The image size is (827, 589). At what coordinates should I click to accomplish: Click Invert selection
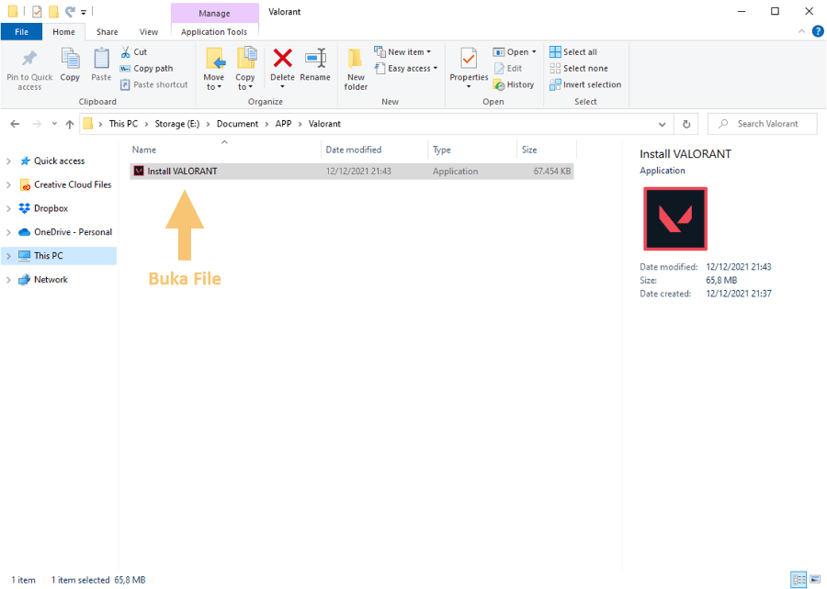(585, 84)
